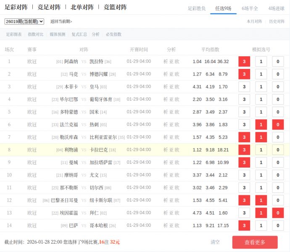The image size is (290, 252).
Task: Select the 竞足对阵 header menu
Action: [x=49, y=7]
